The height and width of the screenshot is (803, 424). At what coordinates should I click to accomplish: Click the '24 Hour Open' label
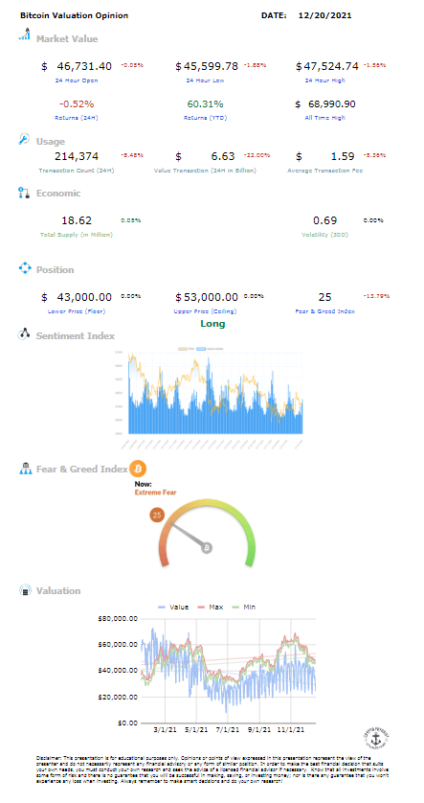pos(77,80)
